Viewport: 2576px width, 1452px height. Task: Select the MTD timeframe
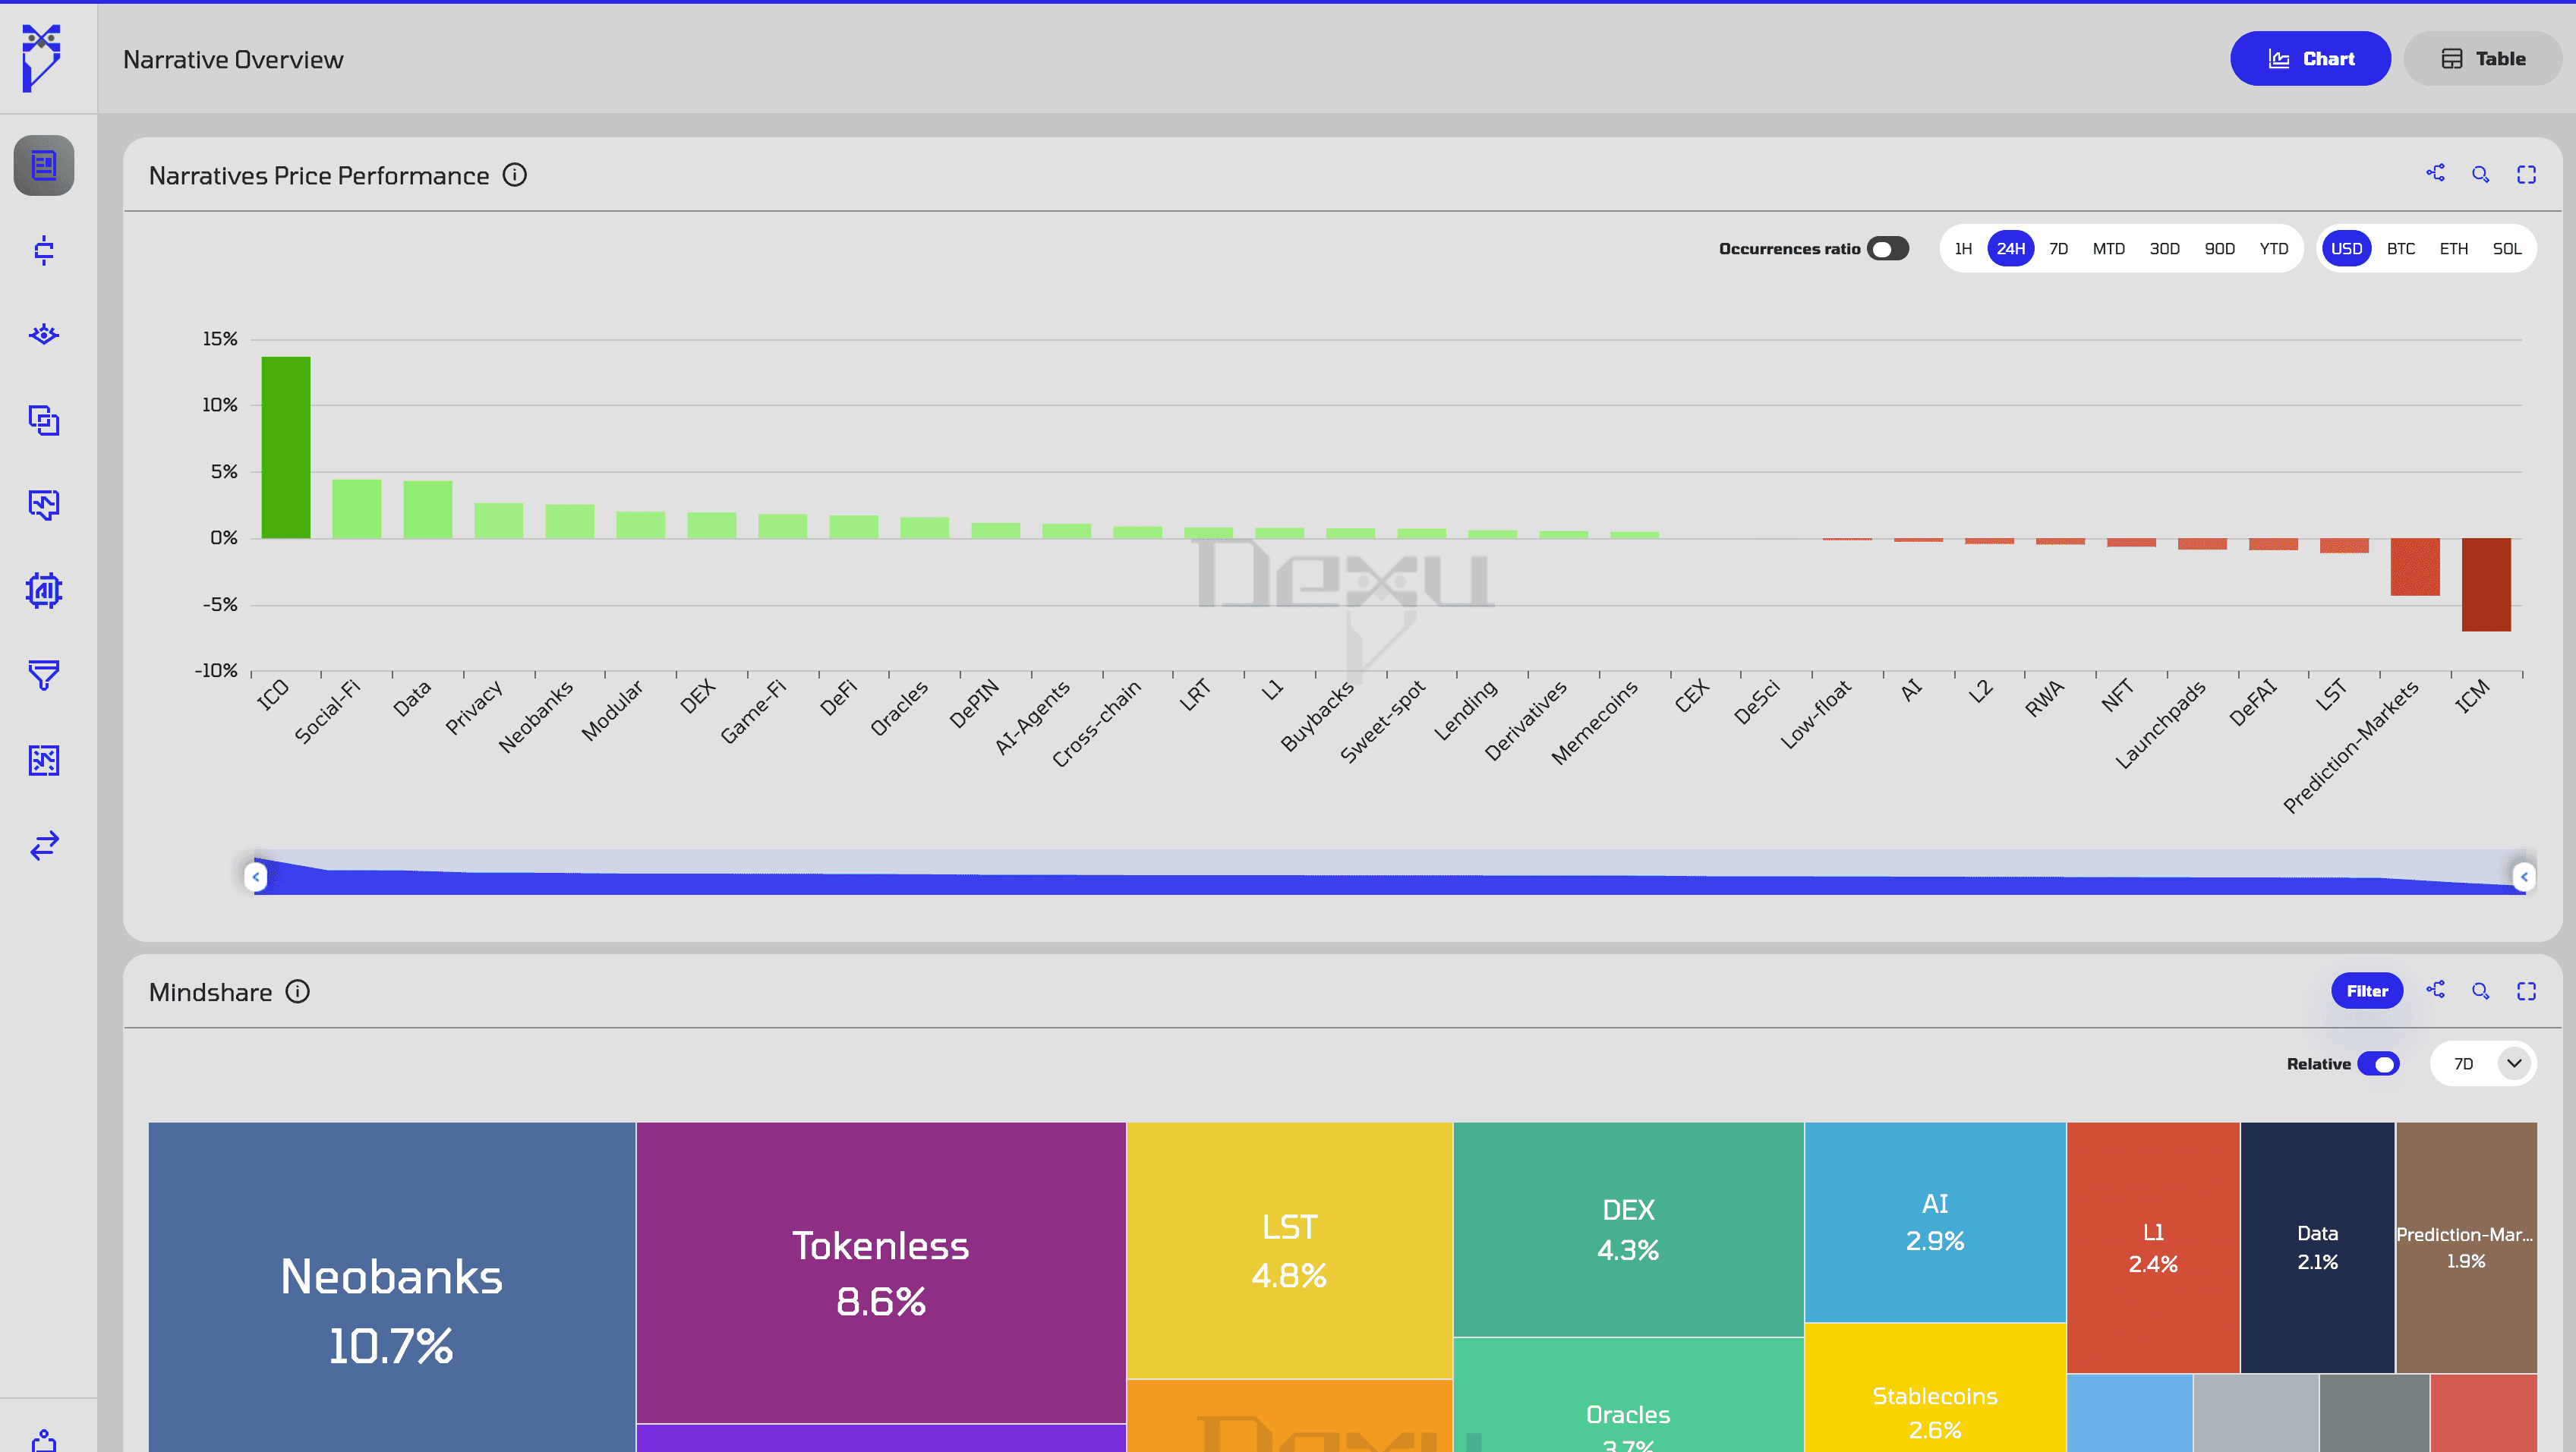click(x=2108, y=248)
